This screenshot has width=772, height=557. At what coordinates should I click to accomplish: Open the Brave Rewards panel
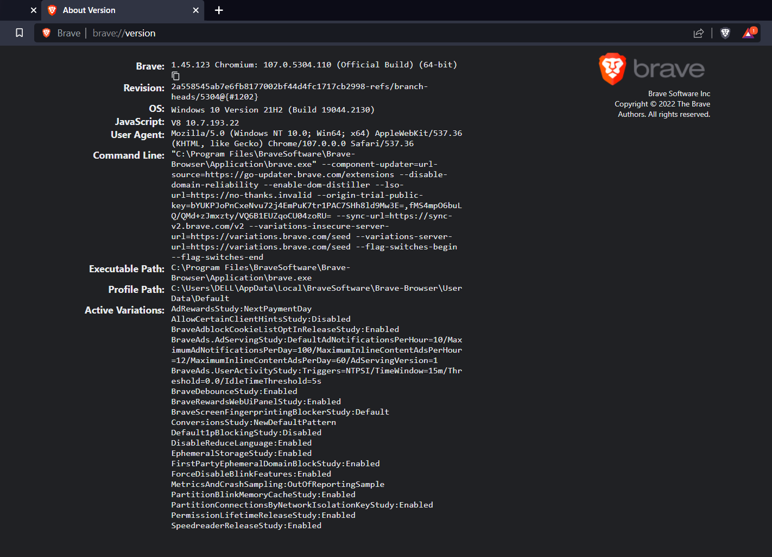(746, 33)
